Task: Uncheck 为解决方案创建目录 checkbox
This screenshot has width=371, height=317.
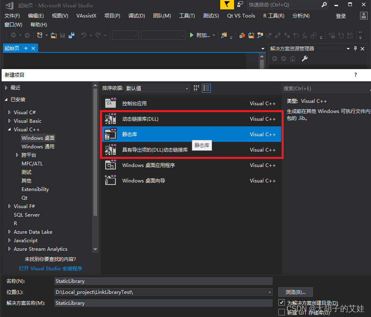Action: coord(282,302)
